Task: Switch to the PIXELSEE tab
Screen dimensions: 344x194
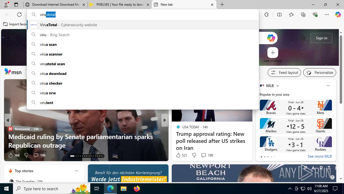Action: pyautogui.click(x=120, y=5)
